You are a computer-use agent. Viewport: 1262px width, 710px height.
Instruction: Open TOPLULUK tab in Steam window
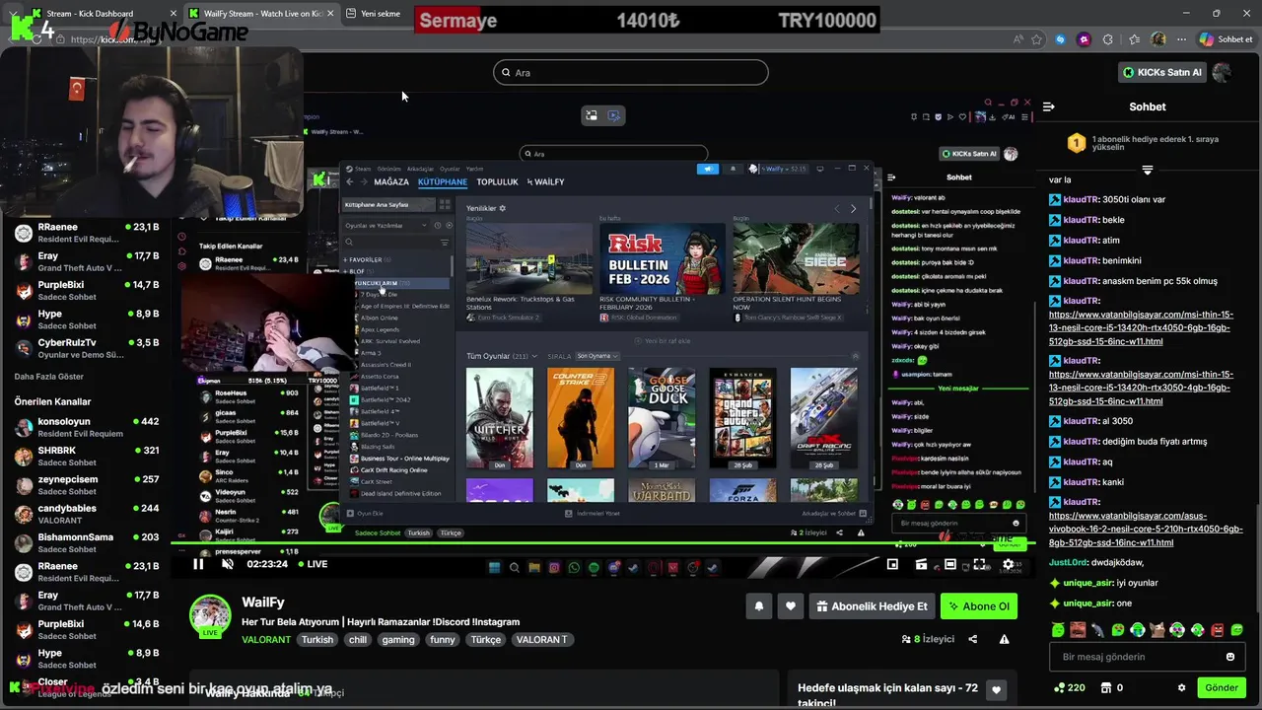point(497,182)
